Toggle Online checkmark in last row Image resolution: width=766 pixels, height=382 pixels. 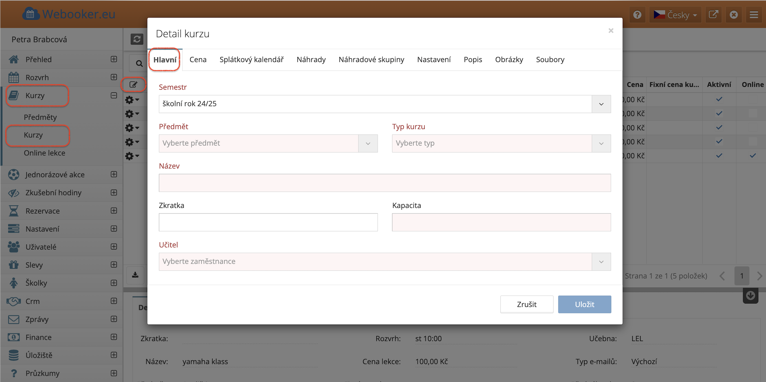[x=753, y=156]
